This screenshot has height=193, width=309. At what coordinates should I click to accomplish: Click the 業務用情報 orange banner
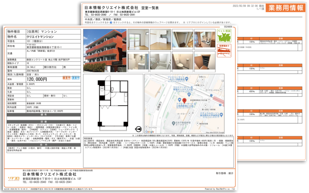coord(286,8)
